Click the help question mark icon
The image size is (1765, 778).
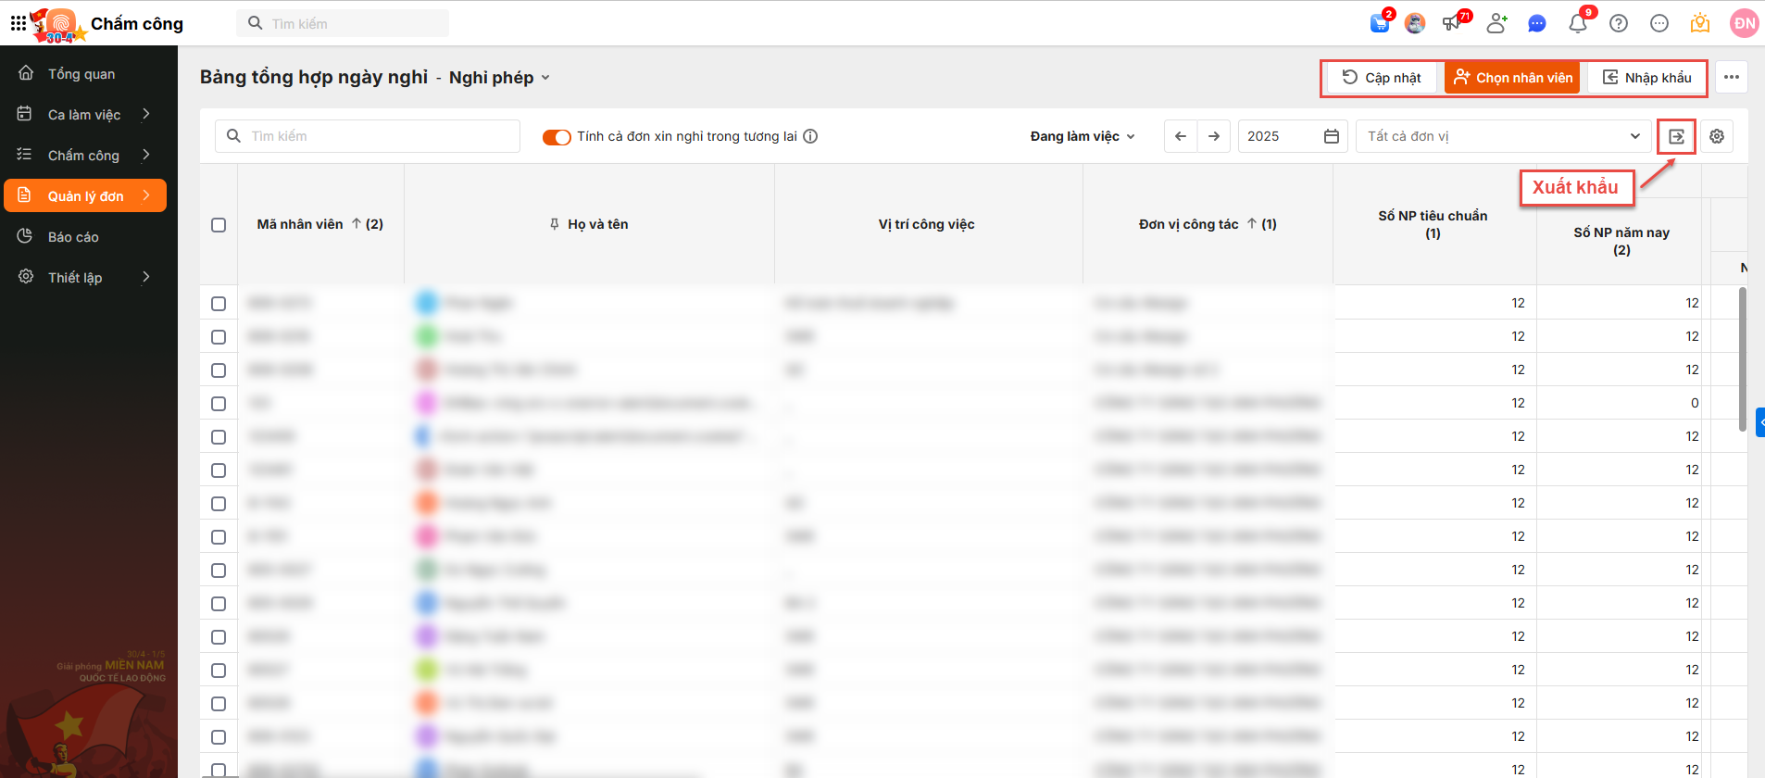(1619, 24)
